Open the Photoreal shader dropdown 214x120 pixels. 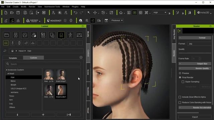coord(117,21)
